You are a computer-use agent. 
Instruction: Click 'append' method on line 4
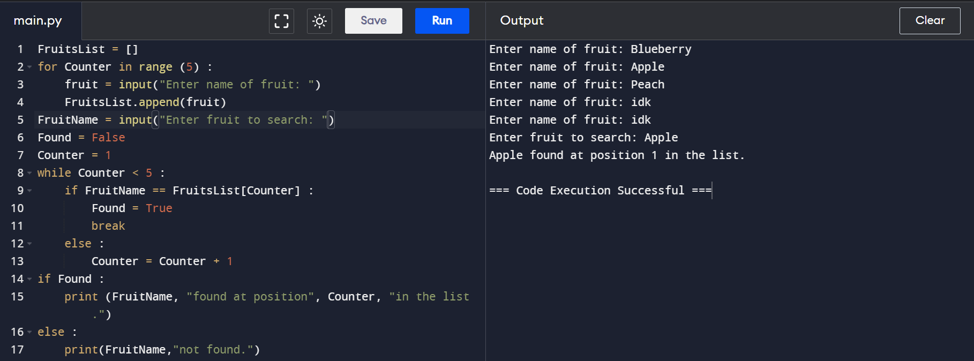(x=159, y=102)
